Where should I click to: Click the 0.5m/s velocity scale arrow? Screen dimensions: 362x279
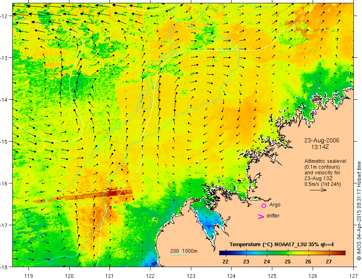click(x=318, y=190)
